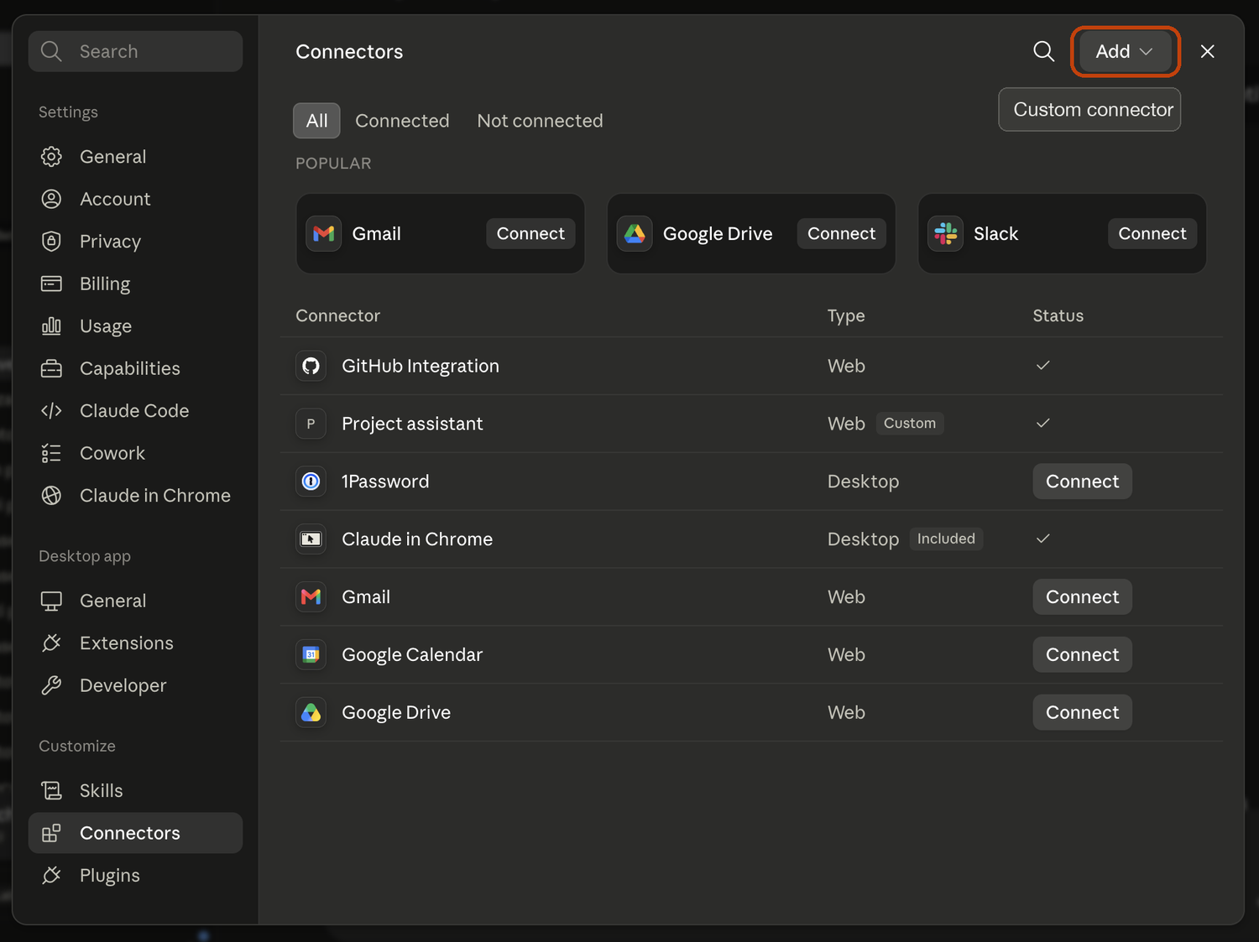This screenshot has height=942, width=1259.
Task: Switch to the Connected tab
Action: [402, 121]
